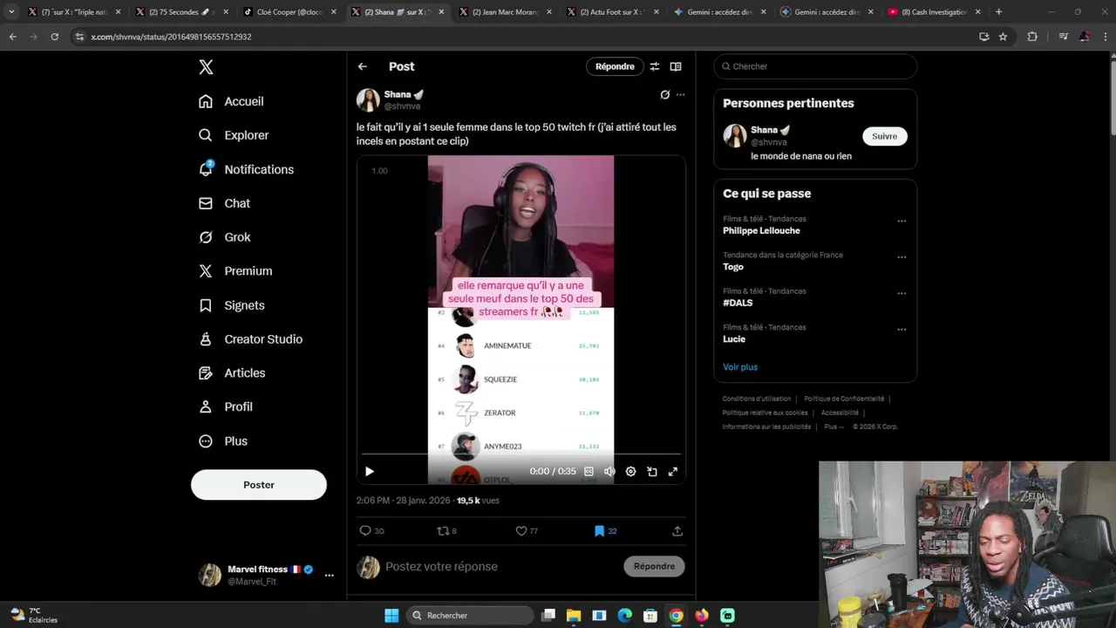Open the Lucie trend
The image size is (1116, 628).
tap(734, 339)
